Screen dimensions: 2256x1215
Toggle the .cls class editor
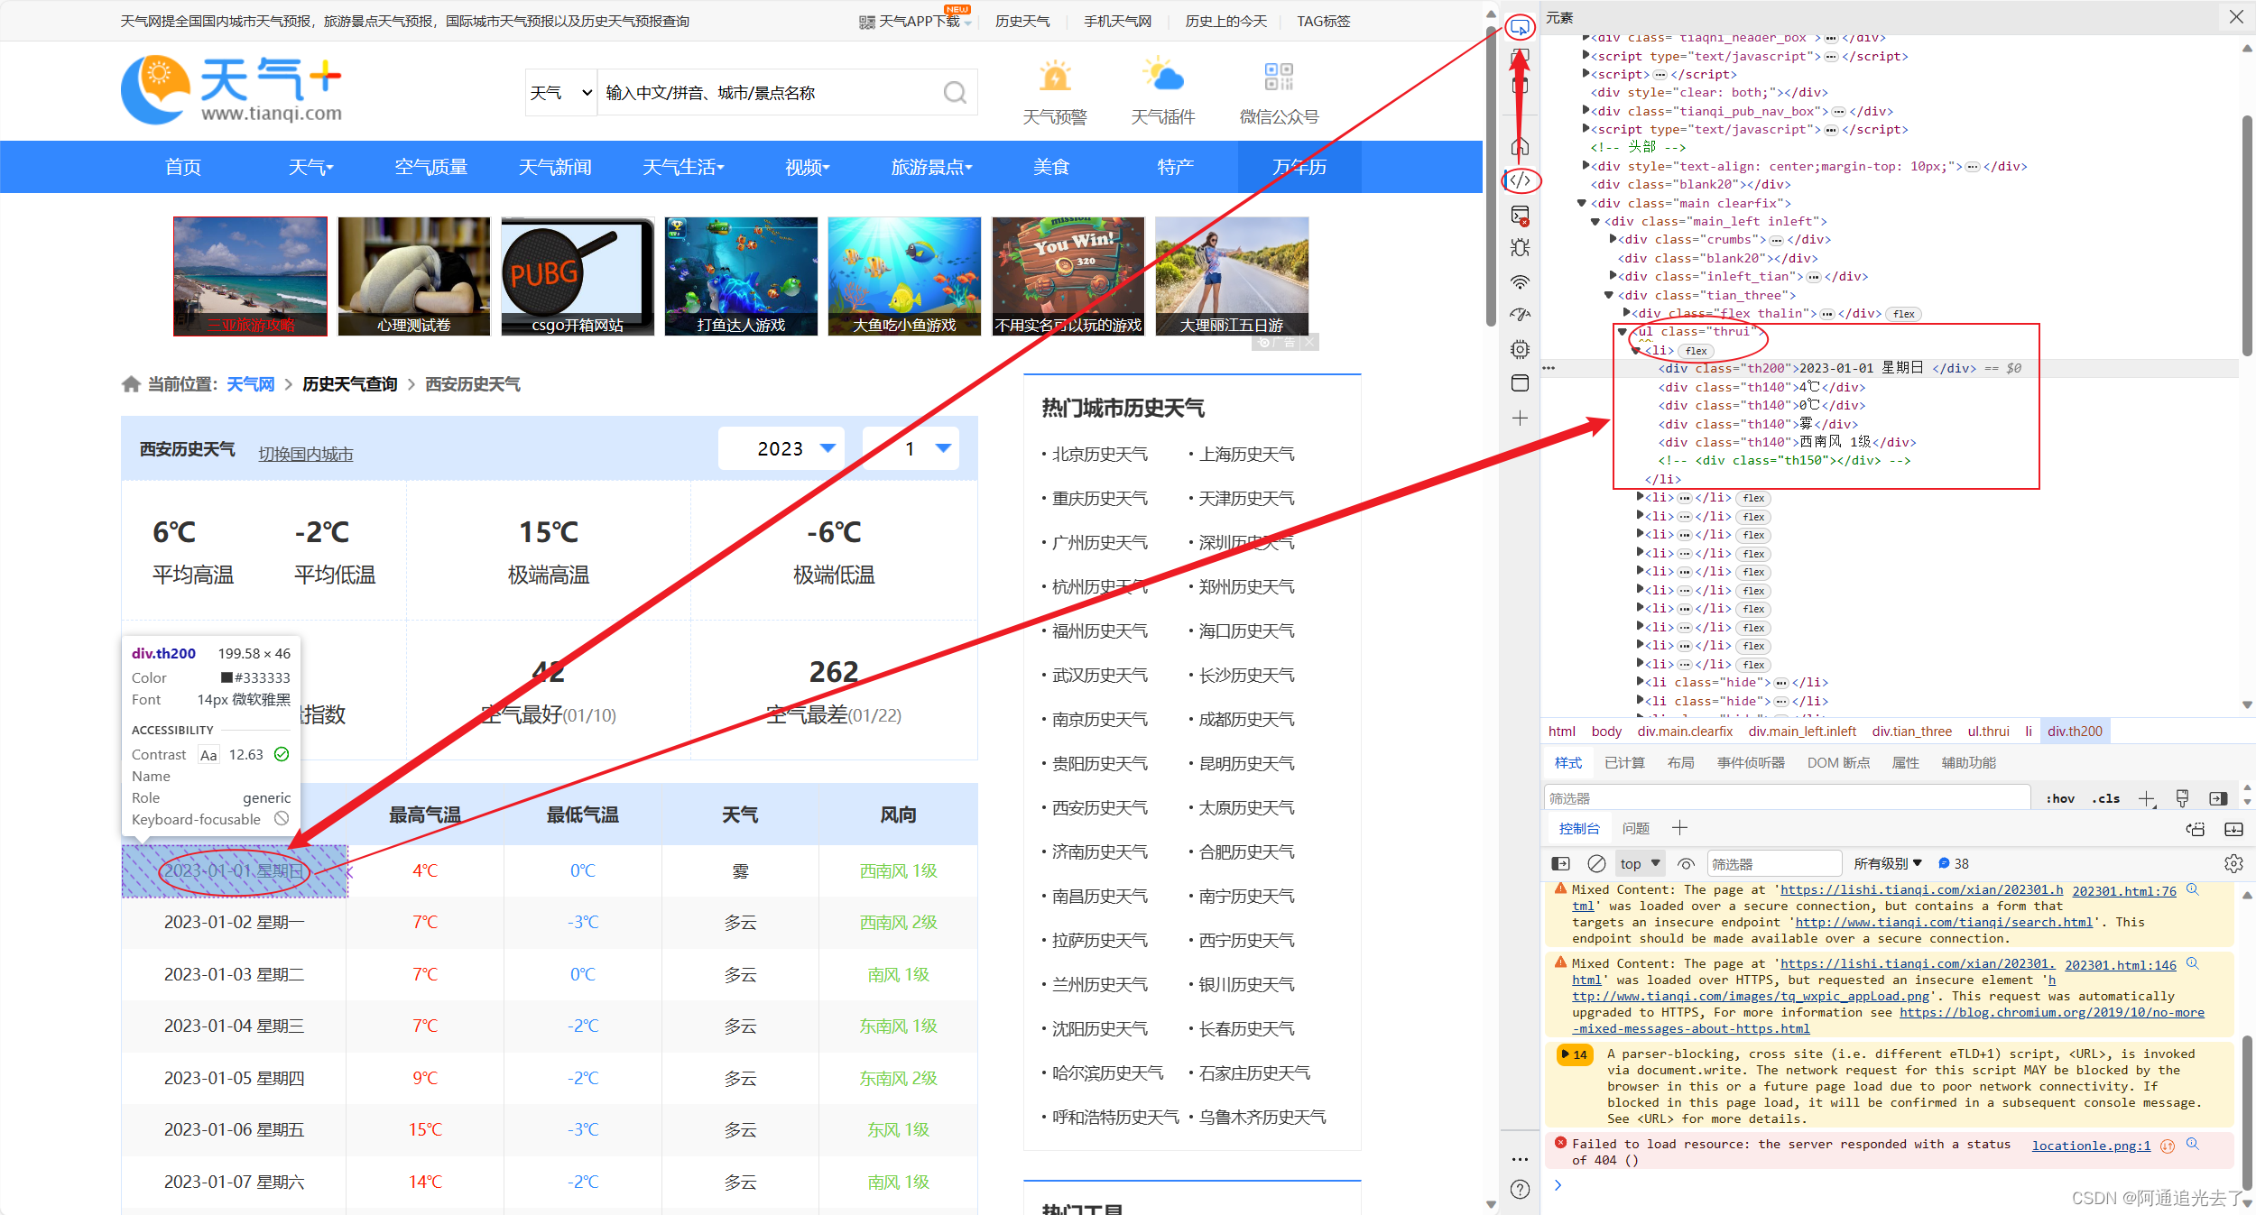(x=2106, y=797)
